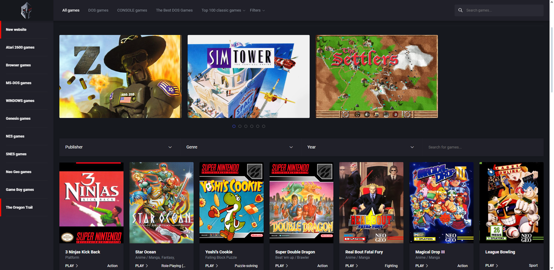Open Genesis games sidebar item
The width and height of the screenshot is (554, 270).
click(x=18, y=119)
